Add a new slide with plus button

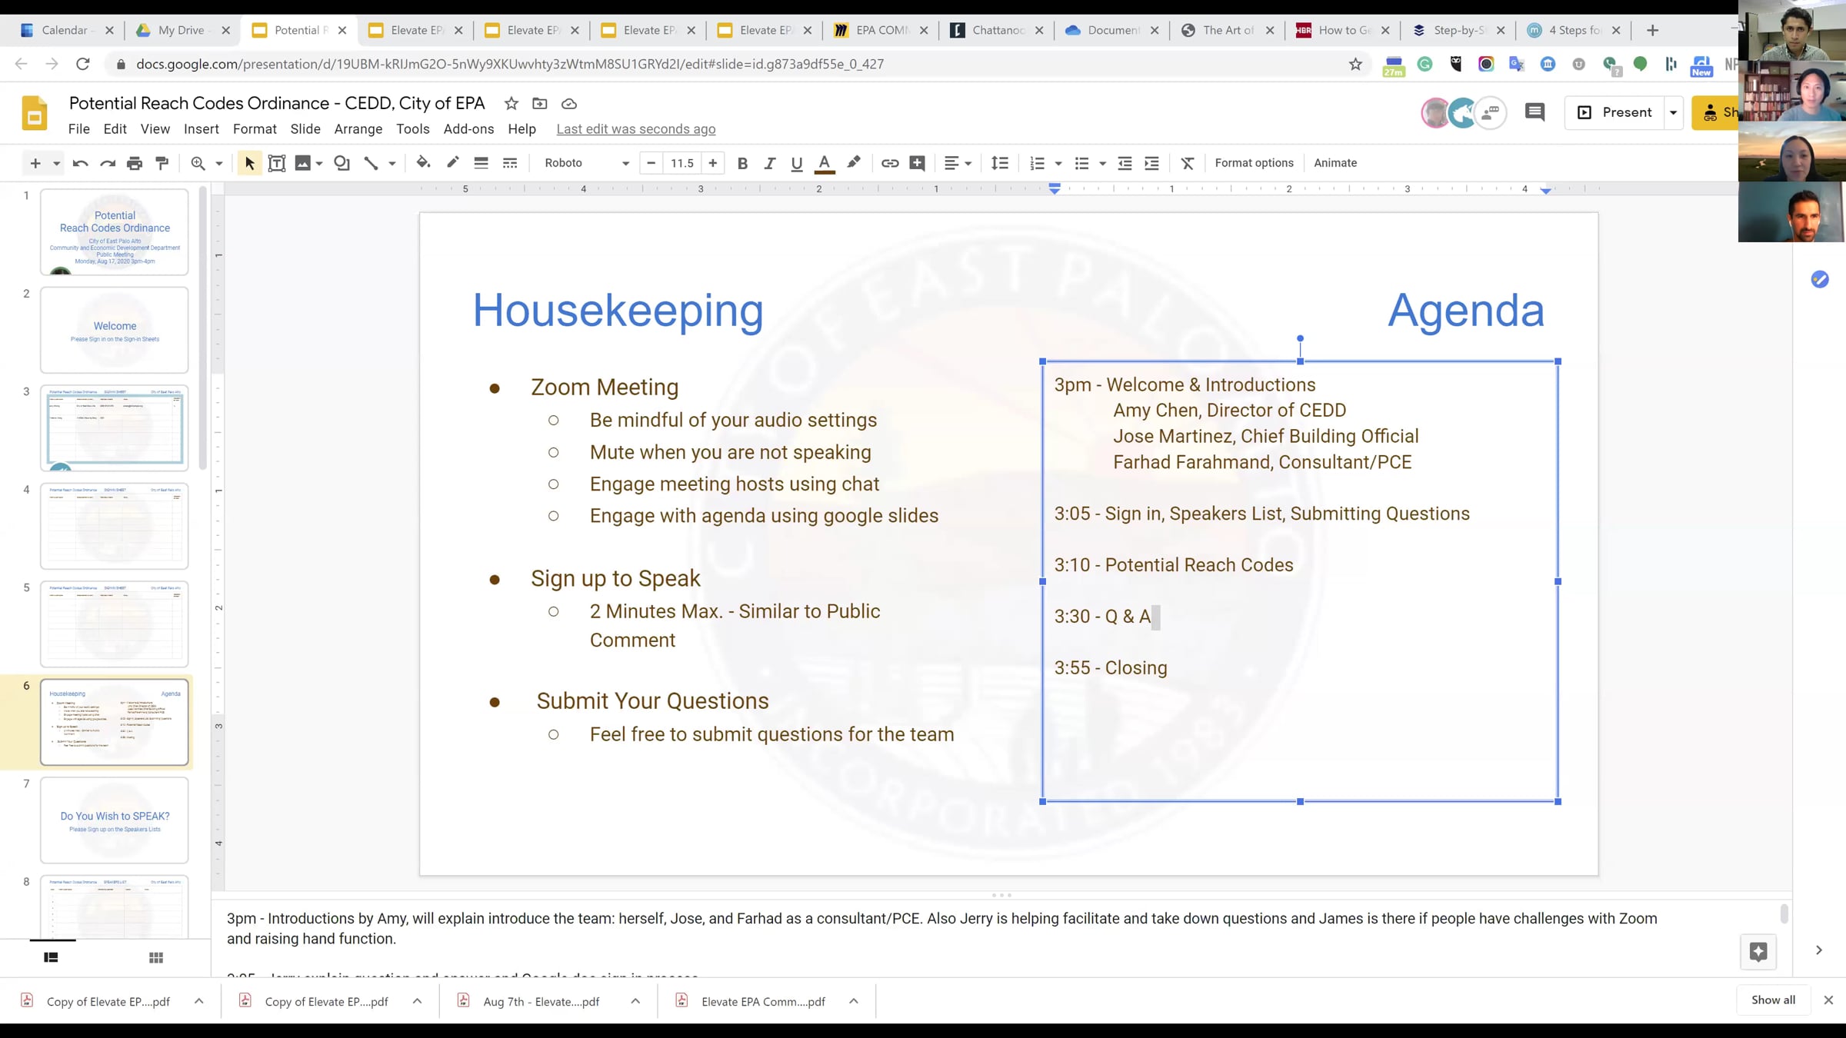click(35, 163)
